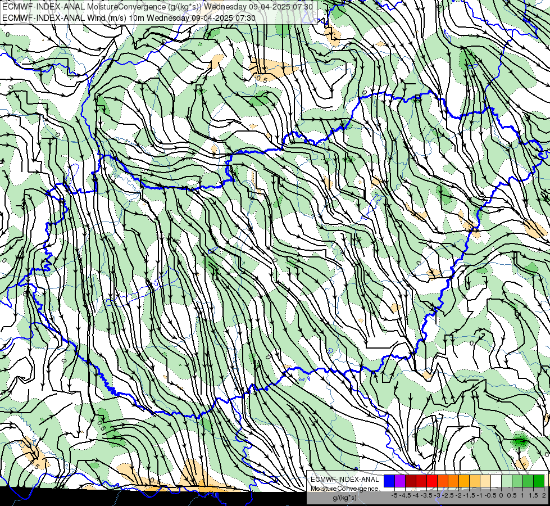The width and height of the screenshot is (550, 506).
Task: Click the blue legend swatch left of -5
Action: point(389,481)
